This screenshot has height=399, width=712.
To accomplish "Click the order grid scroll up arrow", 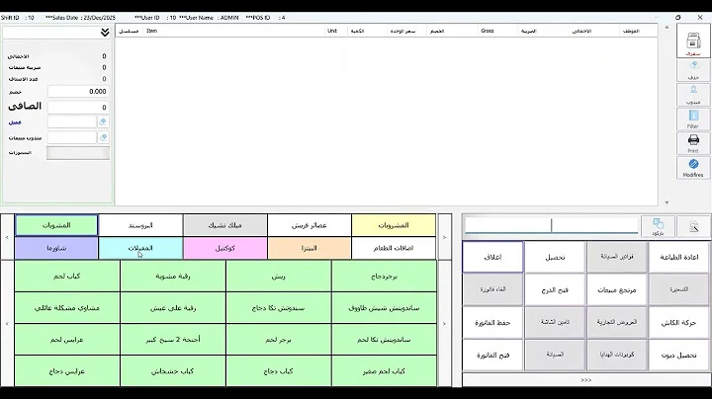I will [x=667, y=28].
